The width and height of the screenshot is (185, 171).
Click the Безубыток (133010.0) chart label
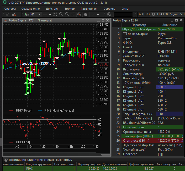39,64
